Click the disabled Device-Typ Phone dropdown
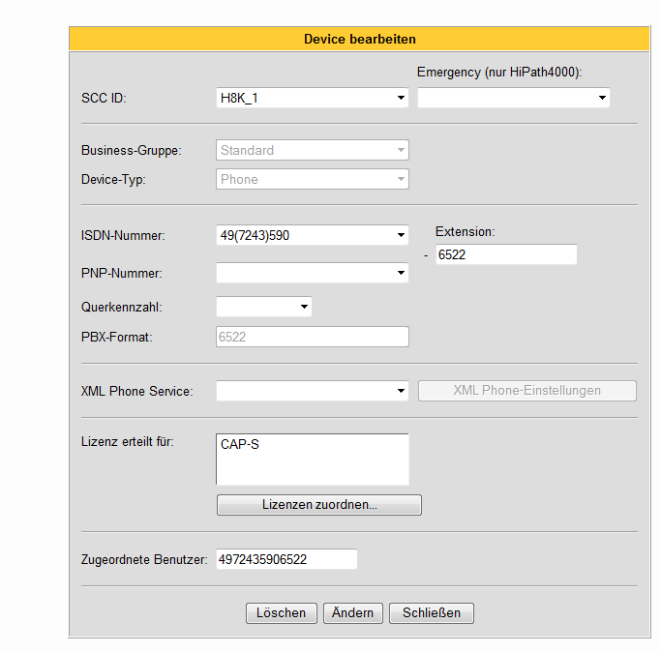The height and width of the screenshot is (653, 661). tap(313, 179)
